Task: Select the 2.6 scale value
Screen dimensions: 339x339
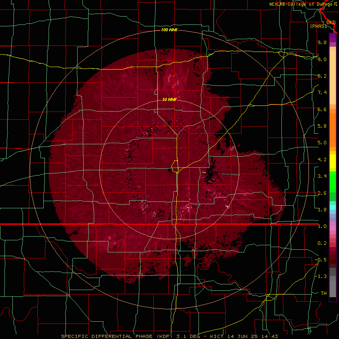Action: pos(322,193)
